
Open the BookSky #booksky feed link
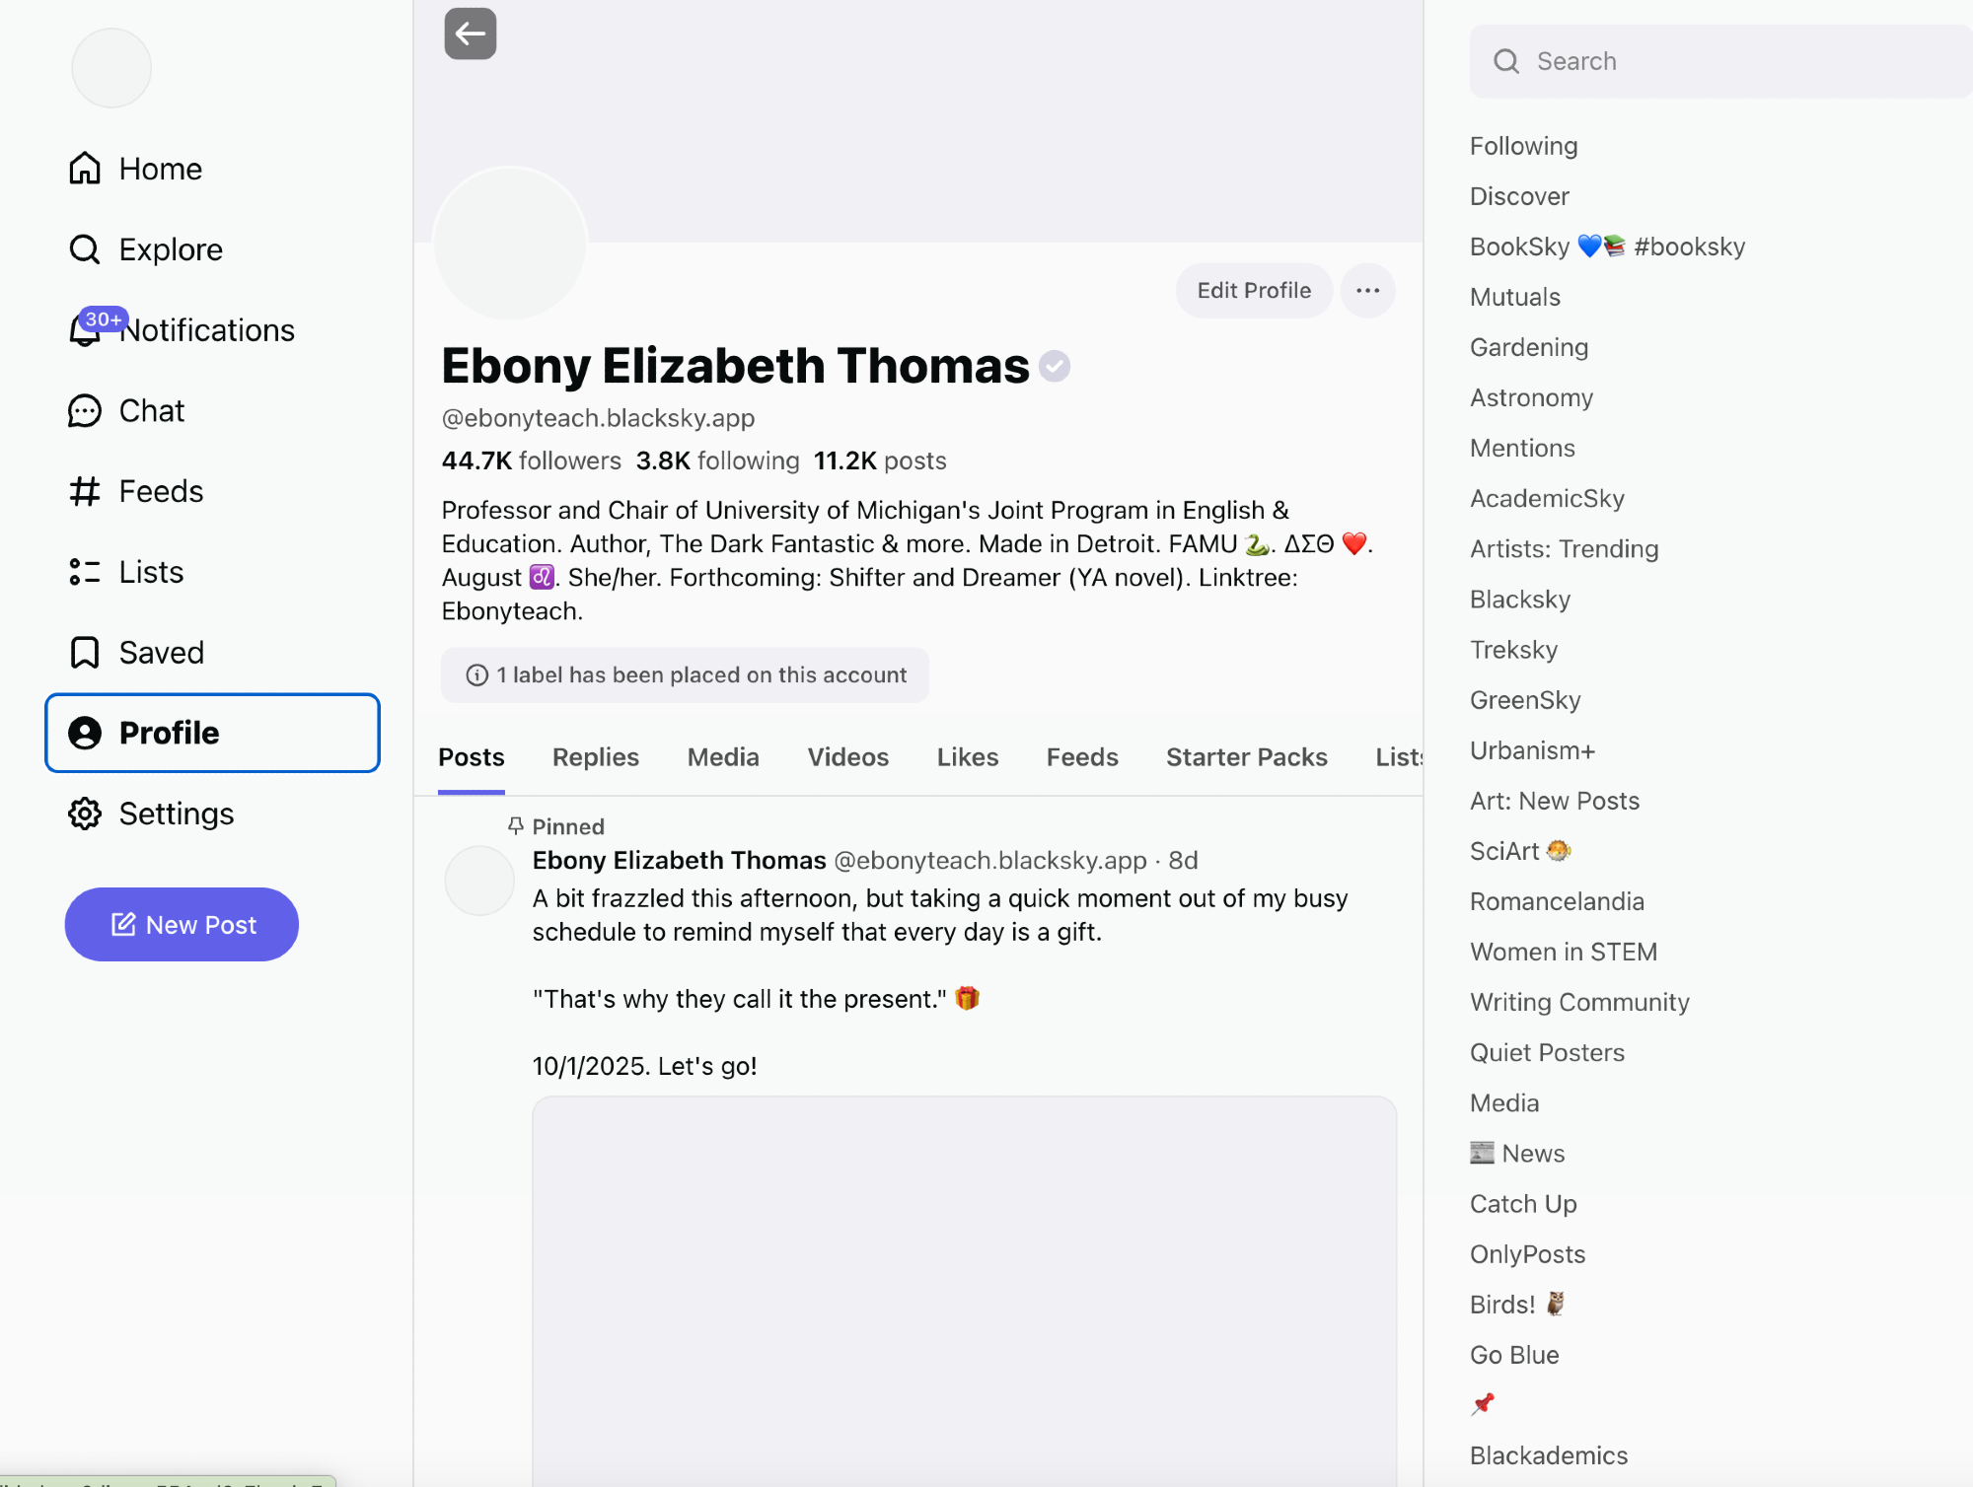[x=1607, y=247]
